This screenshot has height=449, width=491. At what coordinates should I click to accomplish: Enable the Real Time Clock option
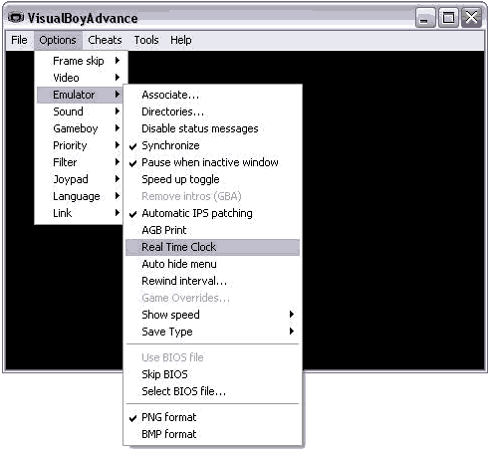(x=212, y=247)
